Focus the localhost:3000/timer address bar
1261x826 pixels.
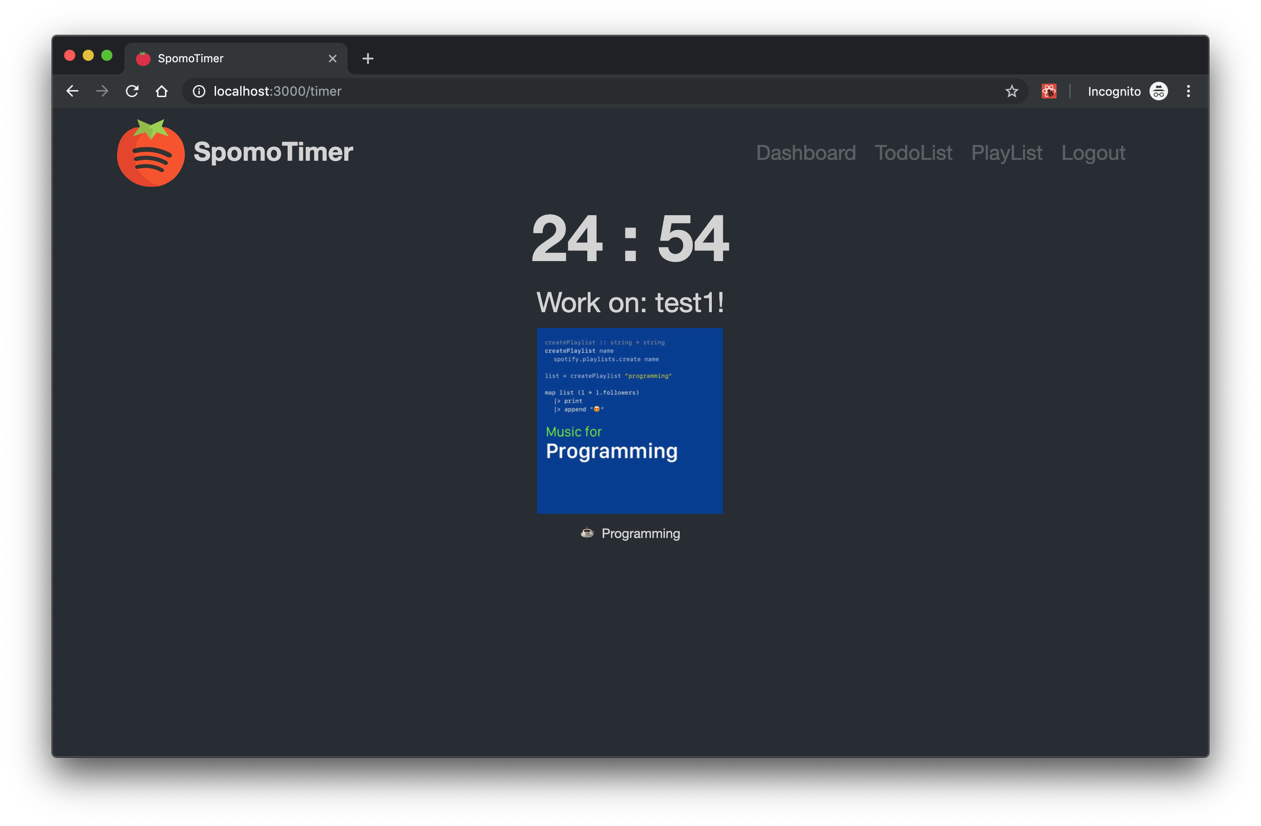530,91
